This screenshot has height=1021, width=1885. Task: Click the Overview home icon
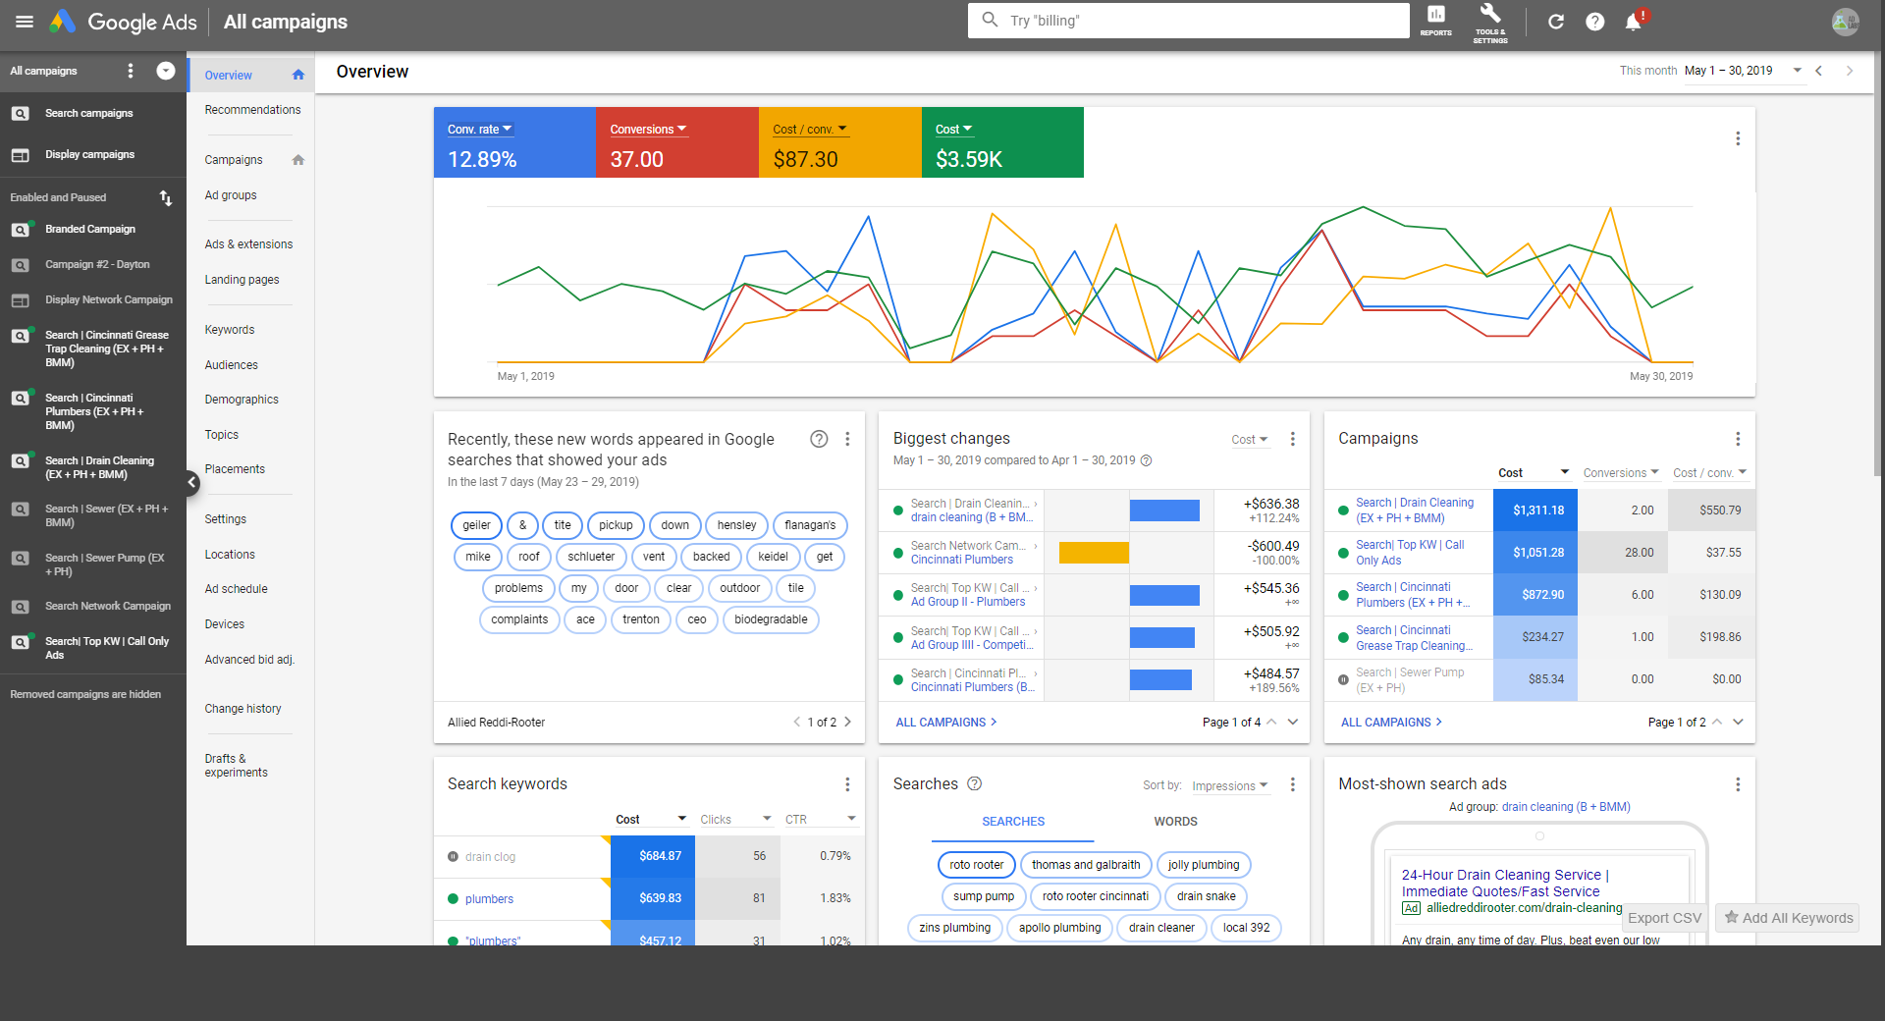[298, 75]
